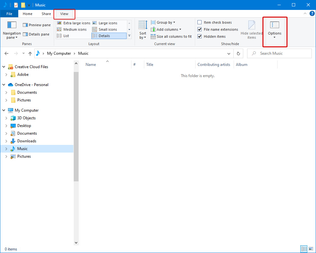Switch to List layout
316x253 pixels.
(63, 36)
